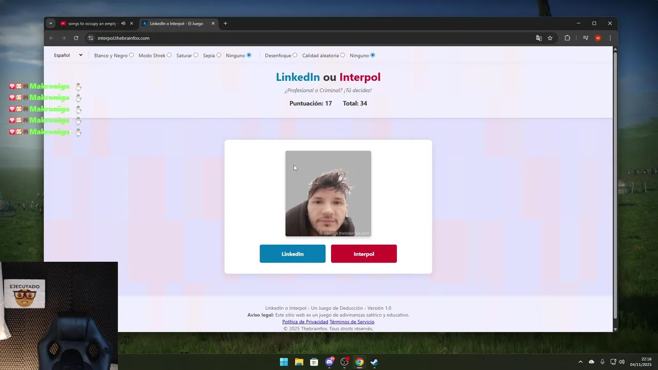
Task: Open Chrome's three-dot menu
Action: (610, 38)
